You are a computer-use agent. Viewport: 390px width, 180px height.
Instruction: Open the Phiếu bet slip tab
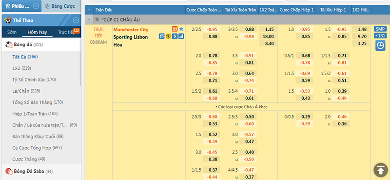(21, 6)
